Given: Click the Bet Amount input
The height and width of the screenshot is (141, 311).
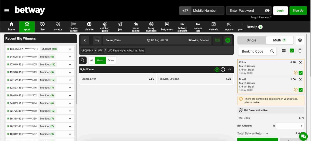Looking at the screenshot, I should tap(290, 126).
